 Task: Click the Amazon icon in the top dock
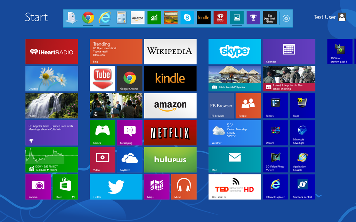pos(138,18)
